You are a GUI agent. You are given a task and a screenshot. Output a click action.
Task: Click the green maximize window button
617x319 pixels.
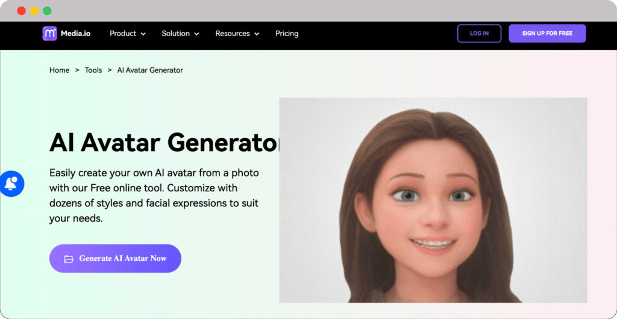click(x=47, y=11)
